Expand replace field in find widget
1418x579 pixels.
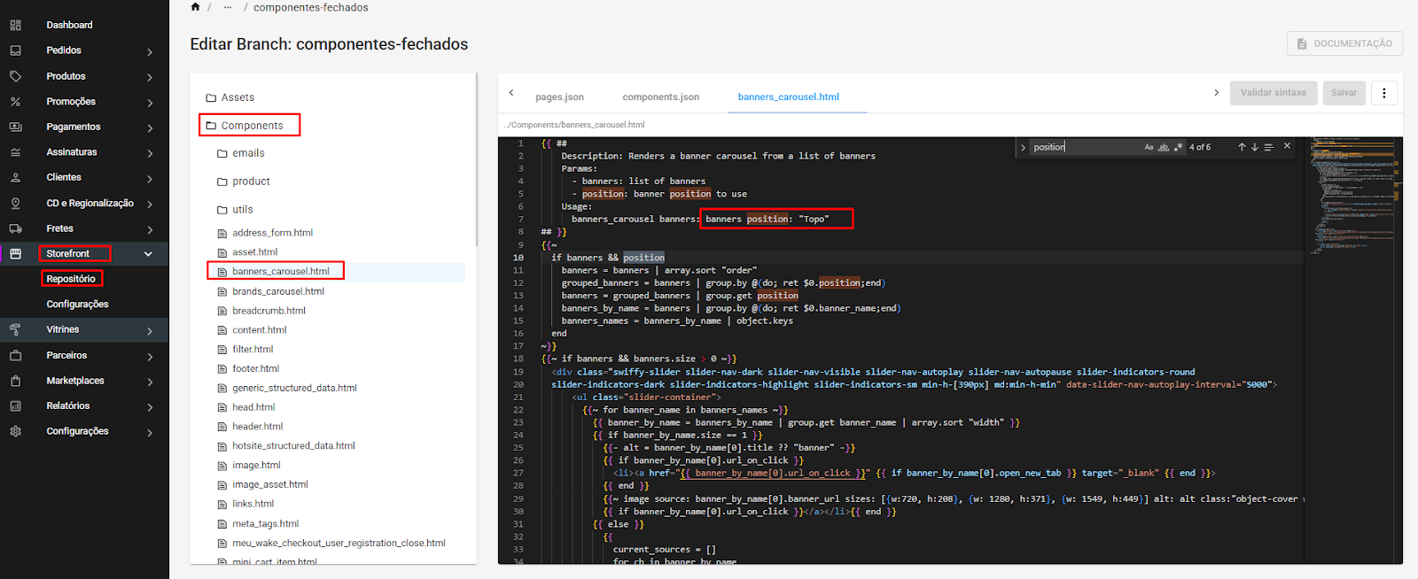pyautogui.click(x=1023, y=148)
